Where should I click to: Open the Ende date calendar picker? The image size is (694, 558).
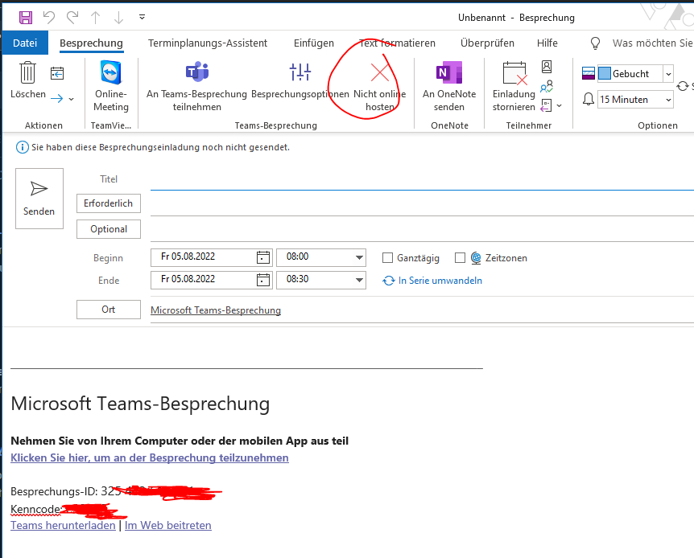(263, 280)
